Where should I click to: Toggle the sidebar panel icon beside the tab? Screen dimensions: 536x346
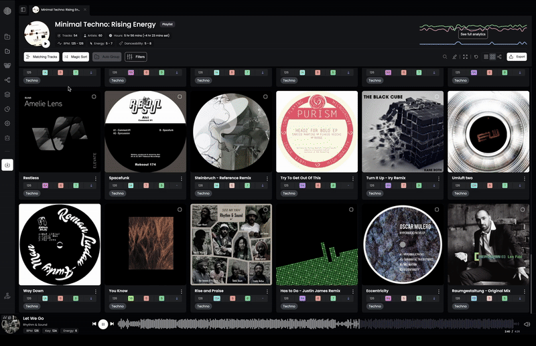click(x=23, y=9)
